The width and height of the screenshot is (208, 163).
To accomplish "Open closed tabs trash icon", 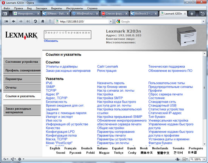I will click(203, 14).
